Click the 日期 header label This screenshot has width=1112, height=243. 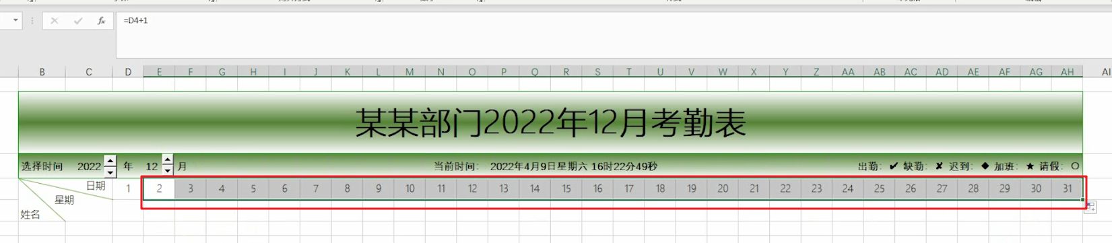click(96, 186)
